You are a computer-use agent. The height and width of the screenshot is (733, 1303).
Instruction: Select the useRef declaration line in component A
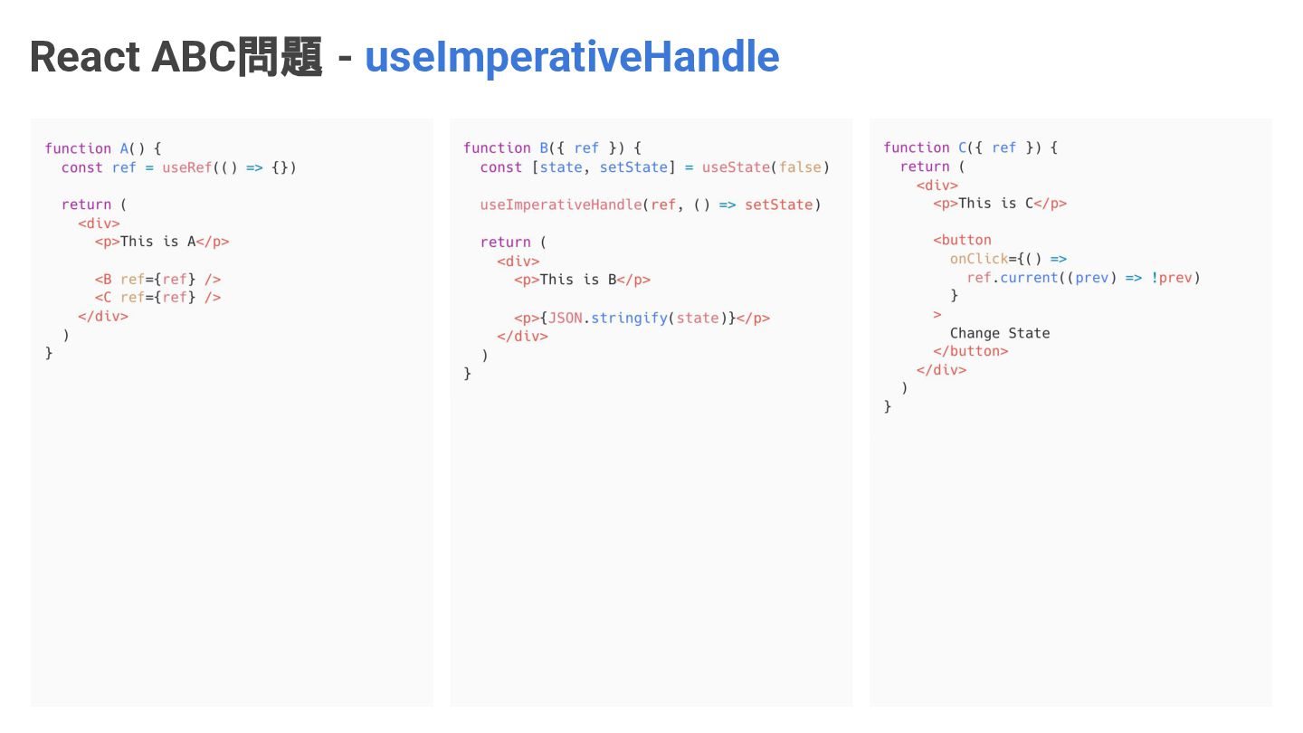(x=178, y=167)
